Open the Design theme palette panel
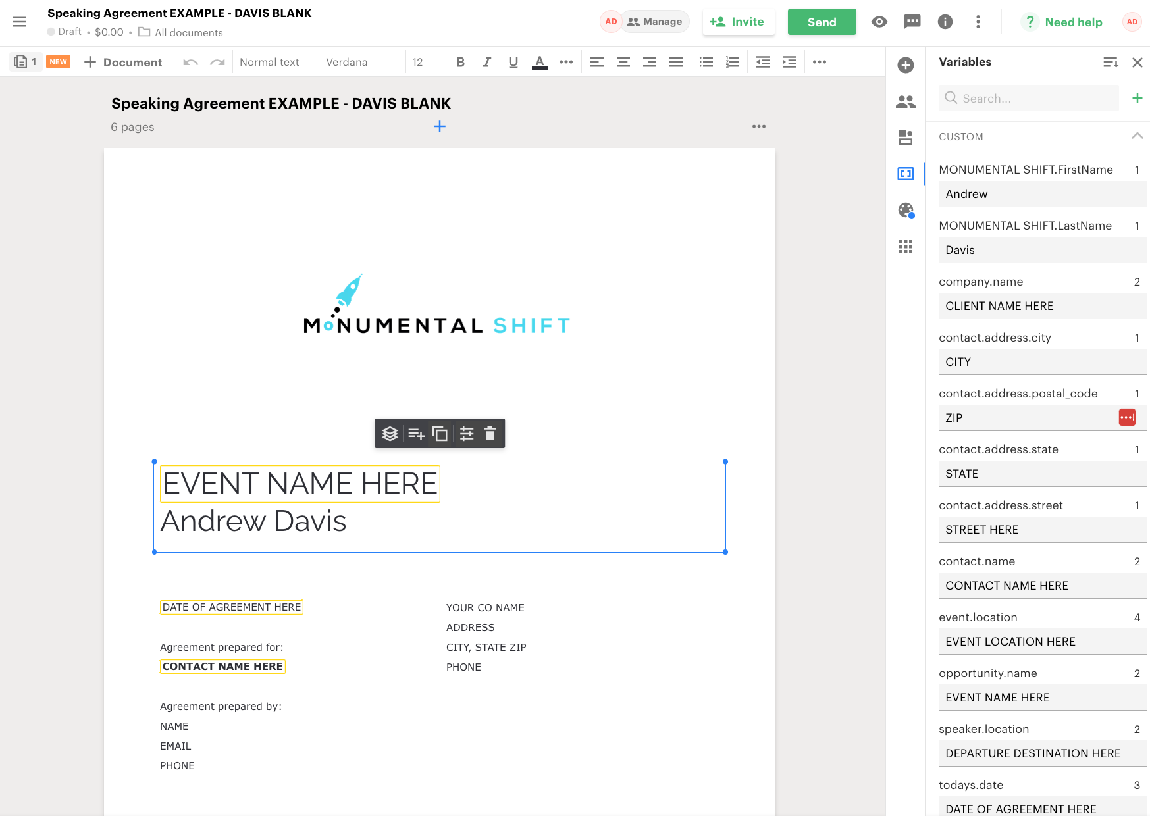Image resolution: width=1150 pixels, height=816 pixels. tap(906, 210)
